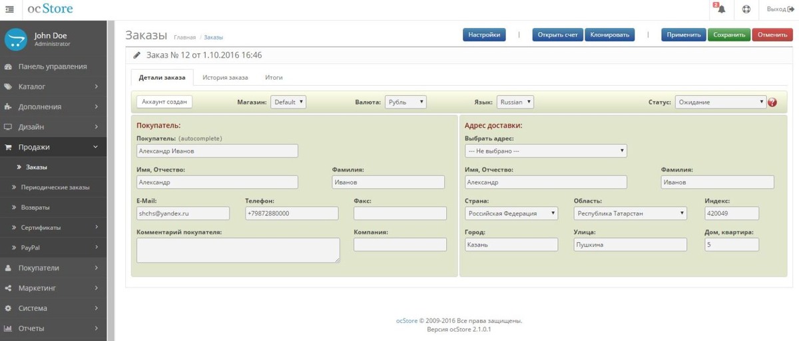Click the Телефон input field

tap(292, 213)
